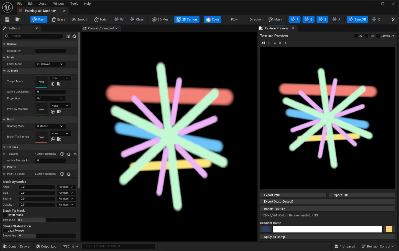Select the Hatch tool

point(101,19)
